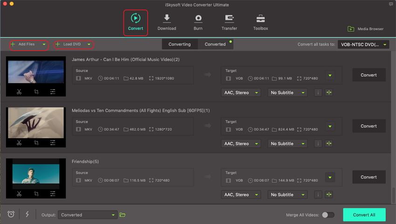Click the split icon for James Arthur video
The height and width of the screenshot is (224, 396).
[x=329, y=92]
